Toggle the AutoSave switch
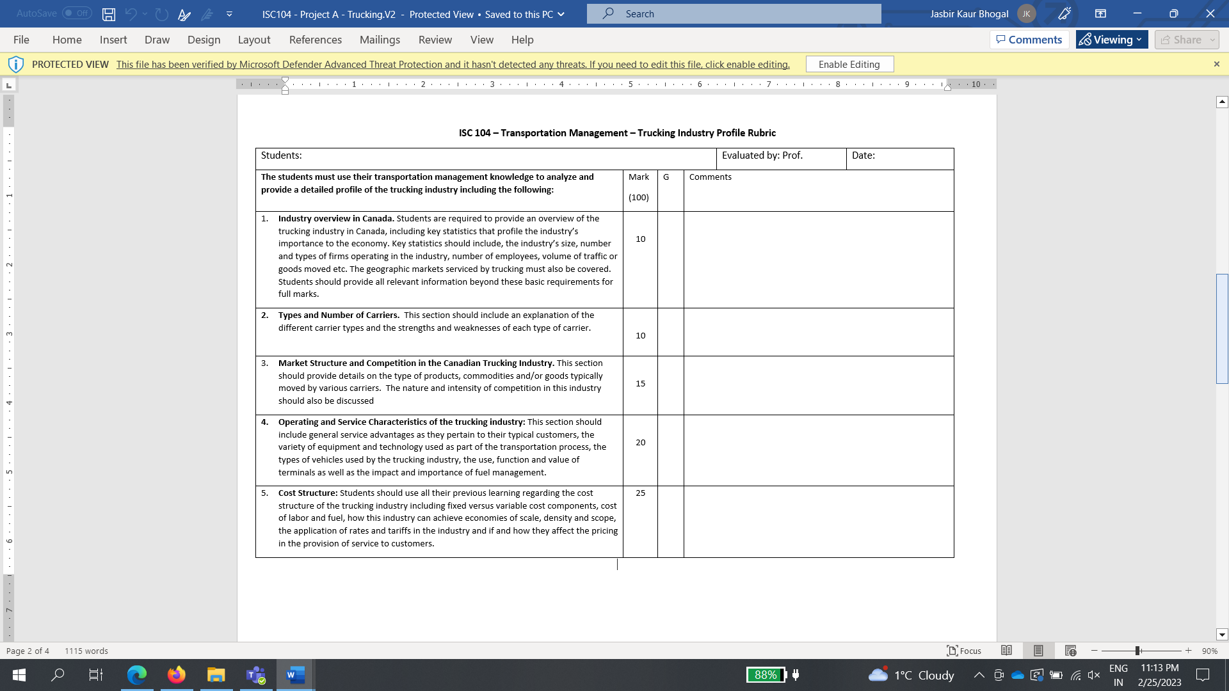The height and width of the screenshot is (691, 1229). [x=77, y=13]
